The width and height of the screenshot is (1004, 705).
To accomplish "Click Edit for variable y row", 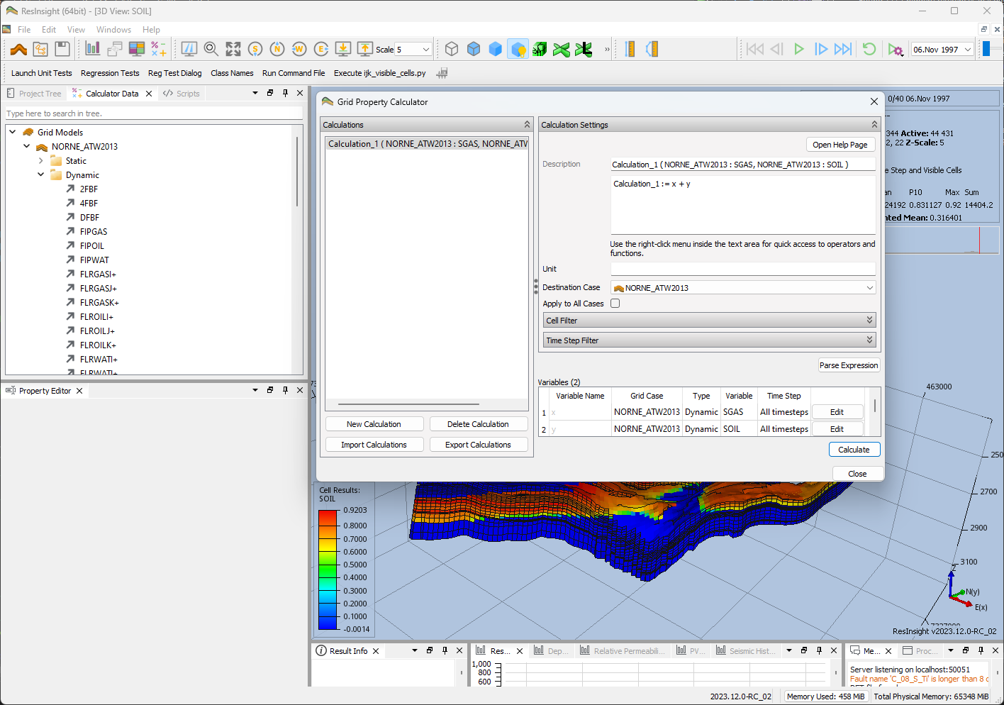I will coord(837,429).
